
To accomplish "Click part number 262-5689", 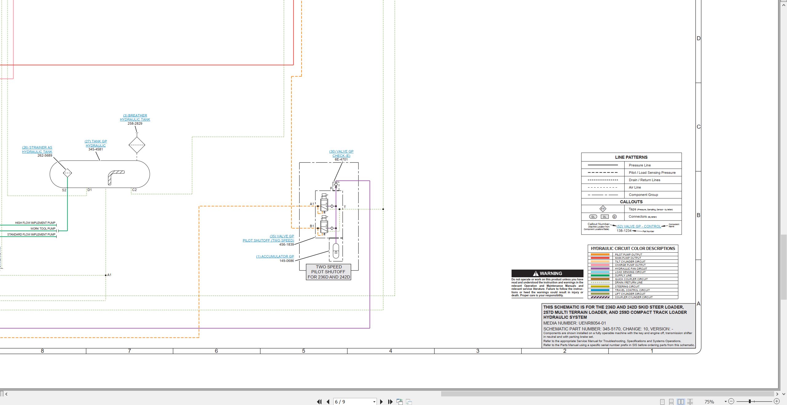I will [x=45, y=155].
